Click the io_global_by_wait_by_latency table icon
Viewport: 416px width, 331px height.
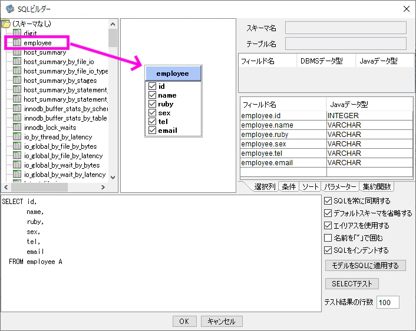tap(17, 174)
